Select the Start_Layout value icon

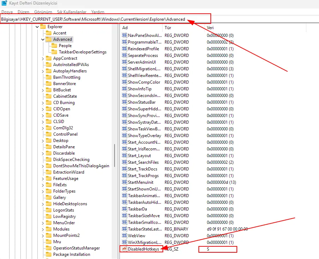pyautogui.click(x=124, y=155)
